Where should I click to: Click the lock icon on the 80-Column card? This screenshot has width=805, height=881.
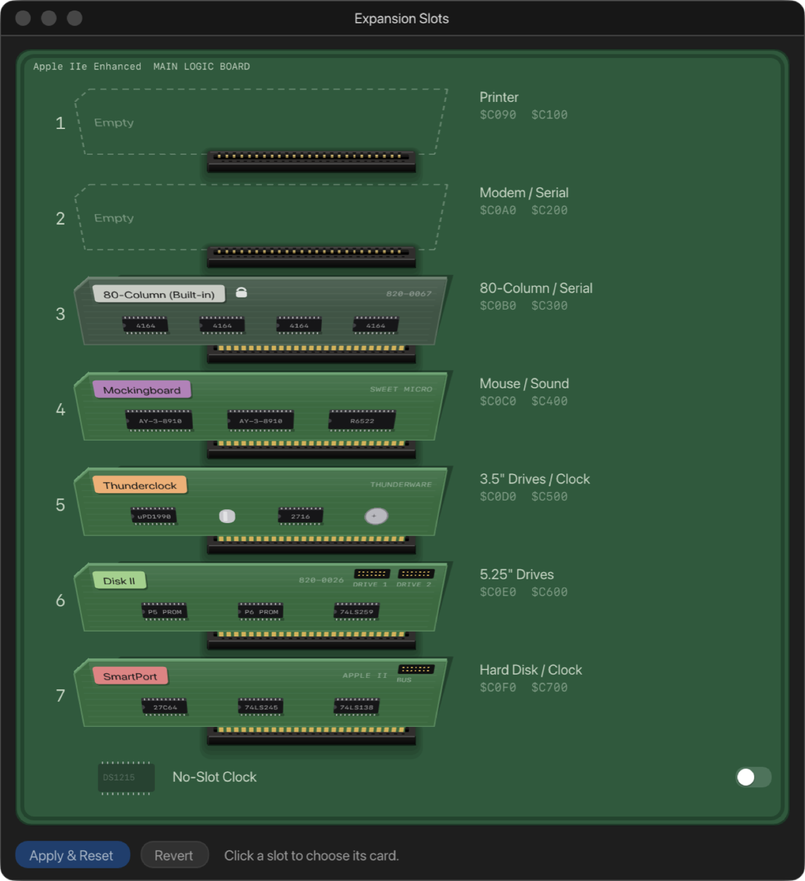pyautogui.click(x=241, y=293)
